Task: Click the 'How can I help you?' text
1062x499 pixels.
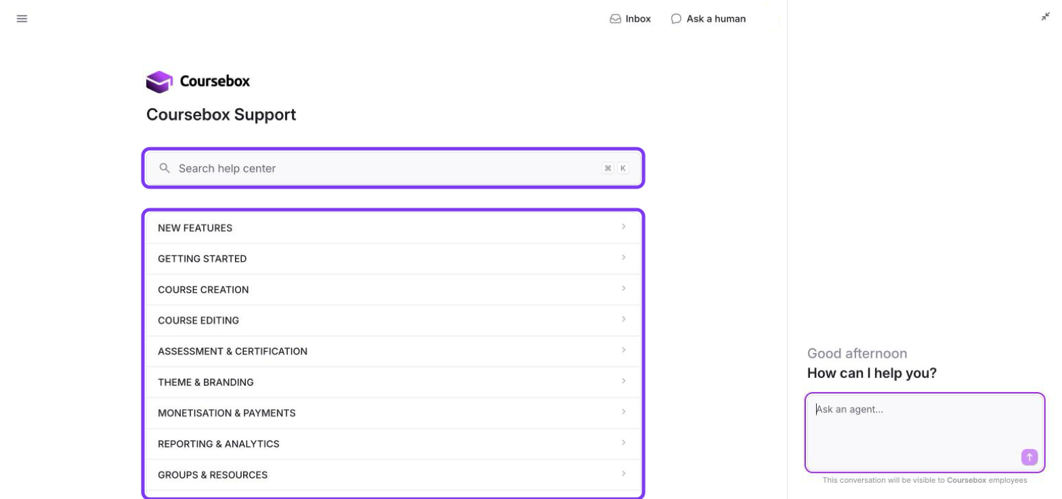Action: (x=872, y=373)
